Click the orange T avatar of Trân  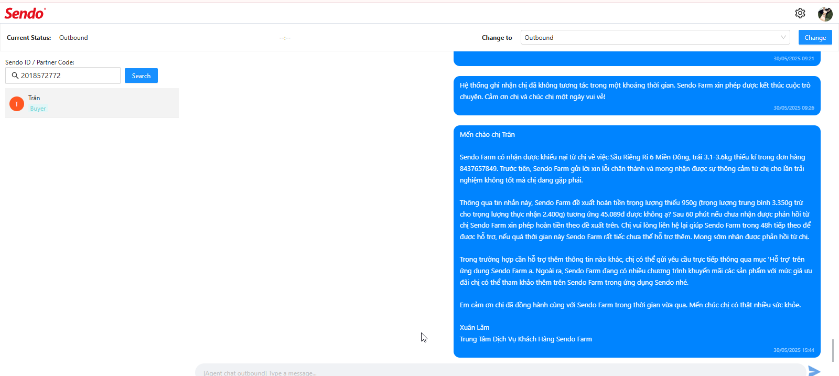[17, 104]
